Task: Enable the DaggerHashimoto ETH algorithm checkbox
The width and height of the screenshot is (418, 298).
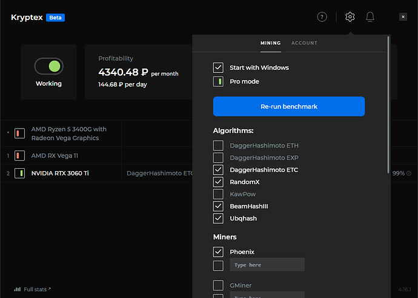Action: (218, 146)
